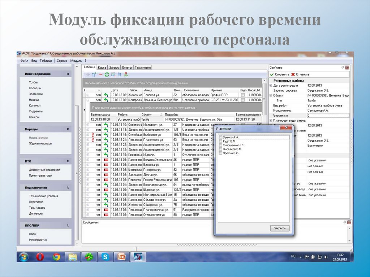Switch to the Техусловия tab

[142, 68]
